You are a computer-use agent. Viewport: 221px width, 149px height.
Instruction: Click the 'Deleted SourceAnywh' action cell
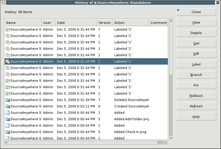[131, 100]
